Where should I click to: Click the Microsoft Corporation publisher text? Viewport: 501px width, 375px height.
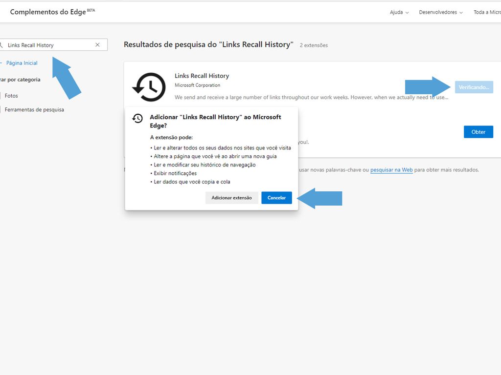[197, 85]
